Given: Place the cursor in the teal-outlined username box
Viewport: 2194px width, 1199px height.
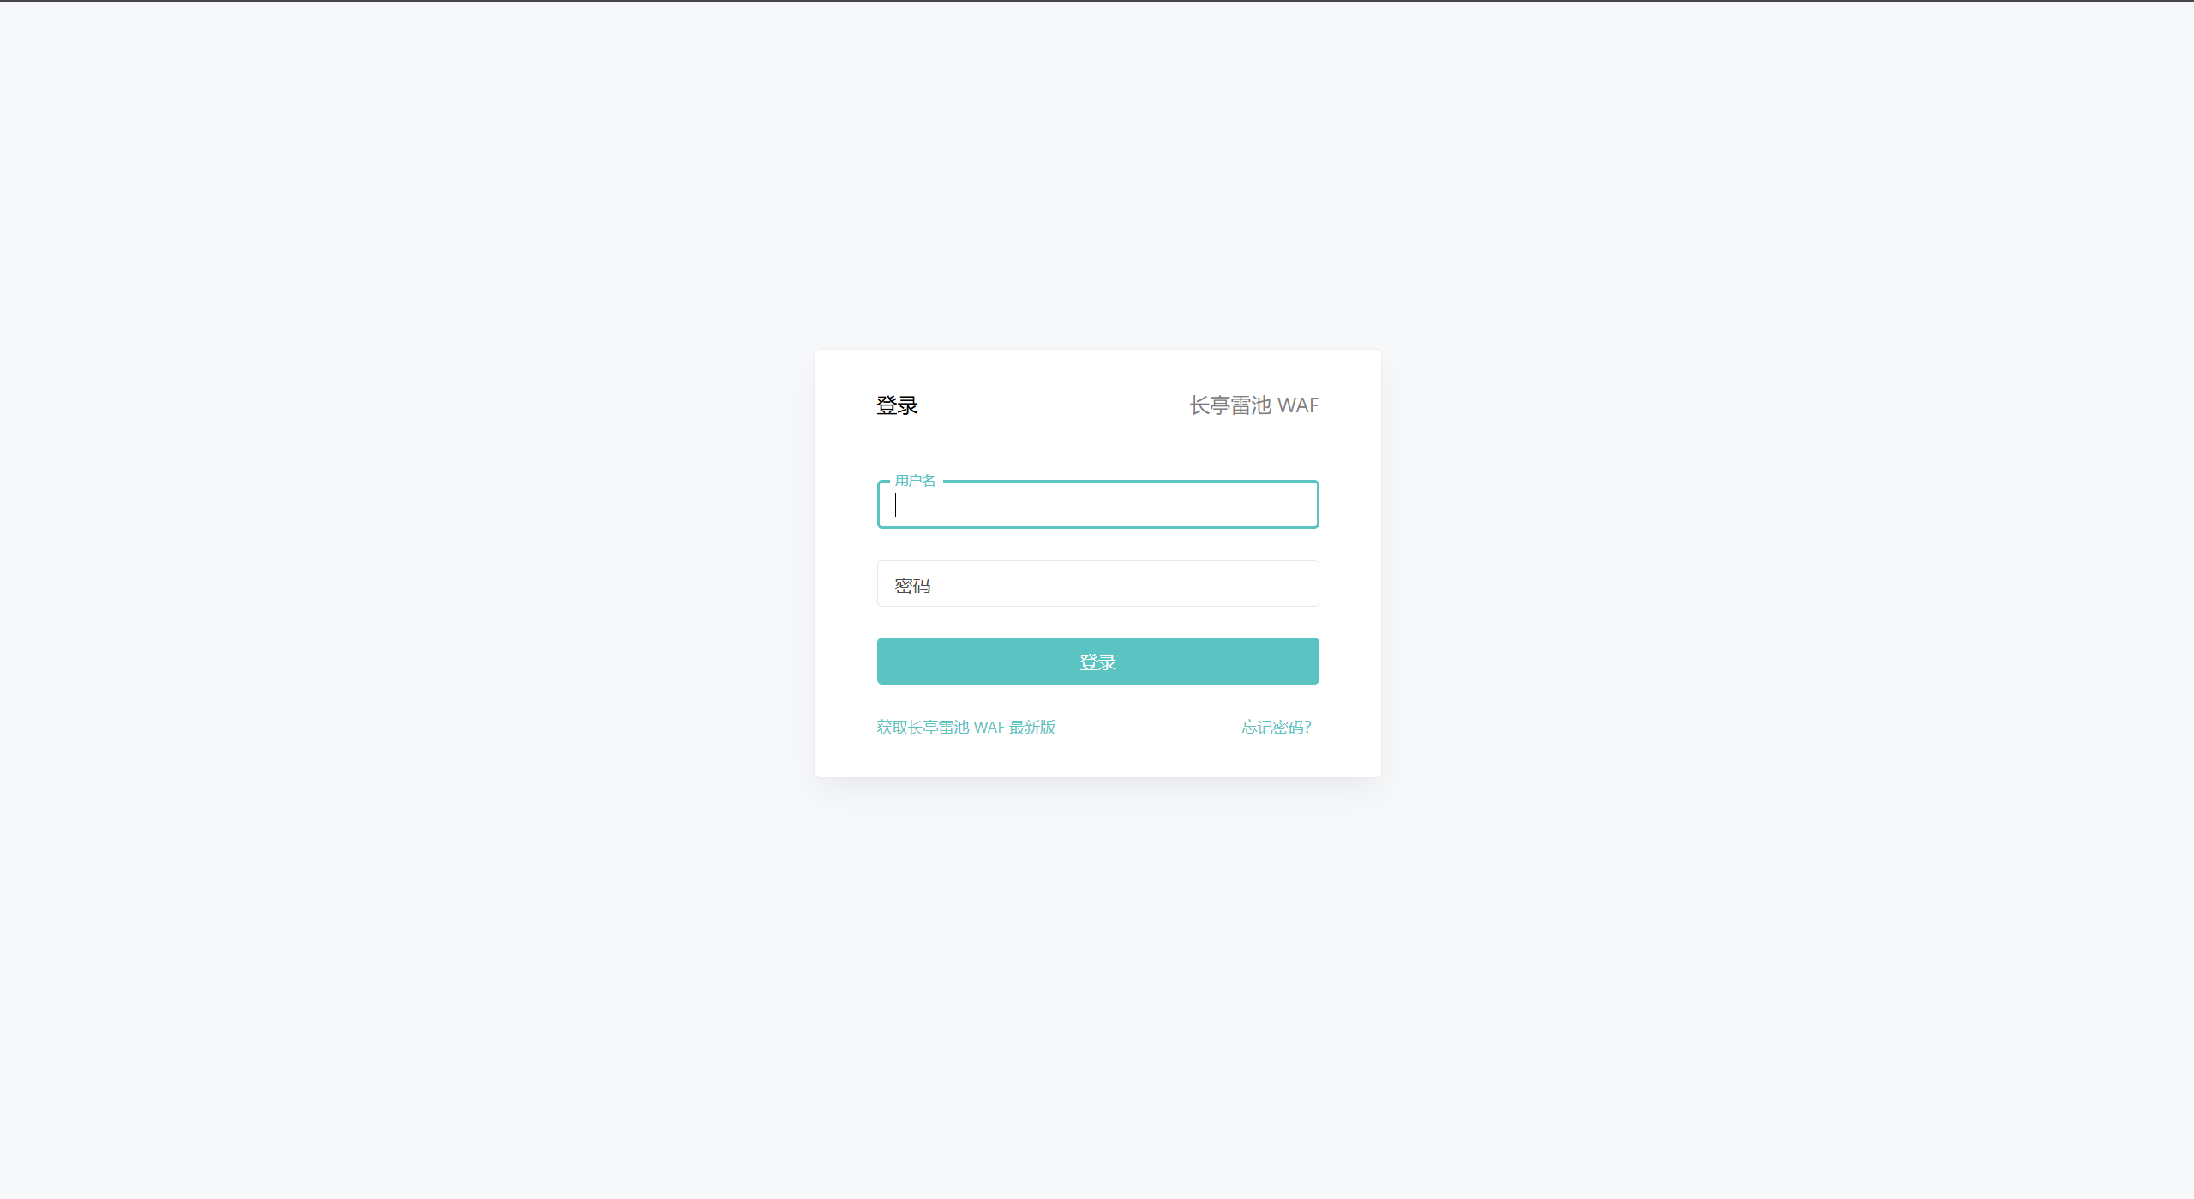Looking at the screenshot, I should click(x=1097, y=505).
